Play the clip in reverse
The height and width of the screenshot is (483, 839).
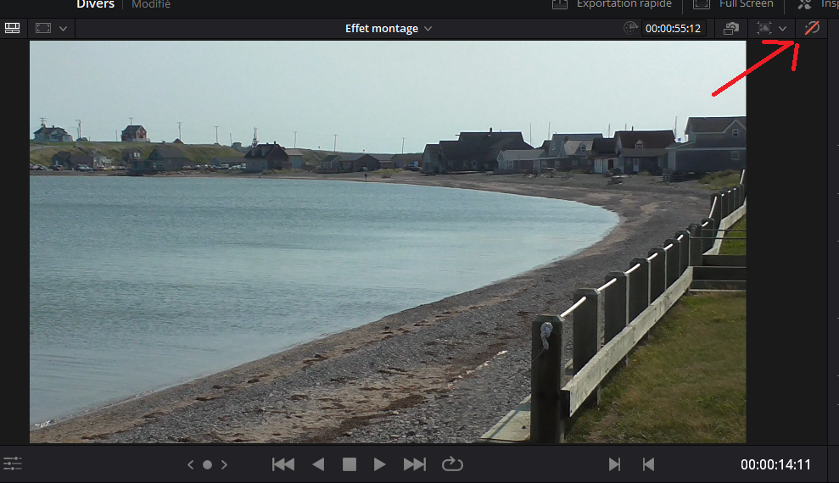(318, 464)
